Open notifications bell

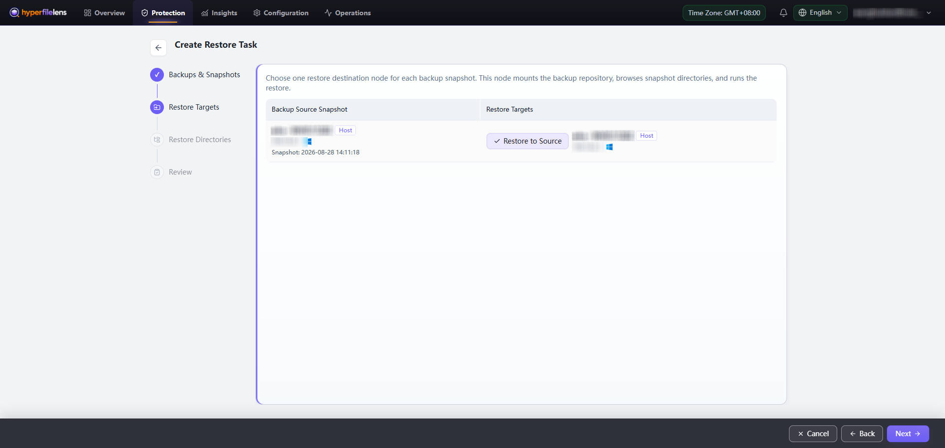pyautogui.click(x=784, y=13)
